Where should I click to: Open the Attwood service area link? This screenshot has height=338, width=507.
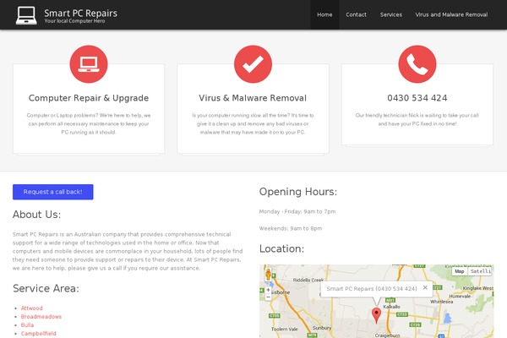(x=32, y=308)
